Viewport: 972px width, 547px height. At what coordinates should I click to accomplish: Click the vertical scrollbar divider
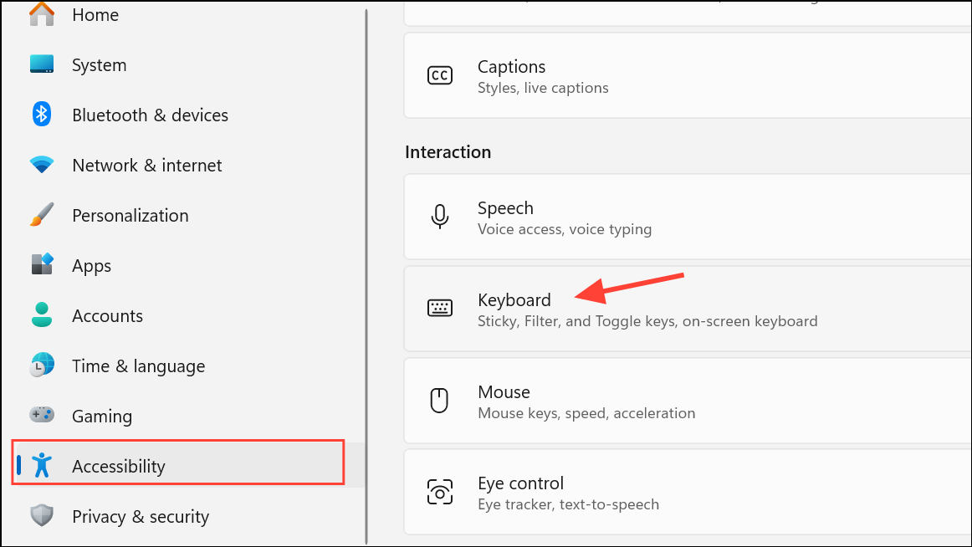pos(366,273)
